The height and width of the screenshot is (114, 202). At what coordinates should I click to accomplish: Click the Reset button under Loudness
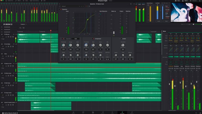(x=166, y=21)
